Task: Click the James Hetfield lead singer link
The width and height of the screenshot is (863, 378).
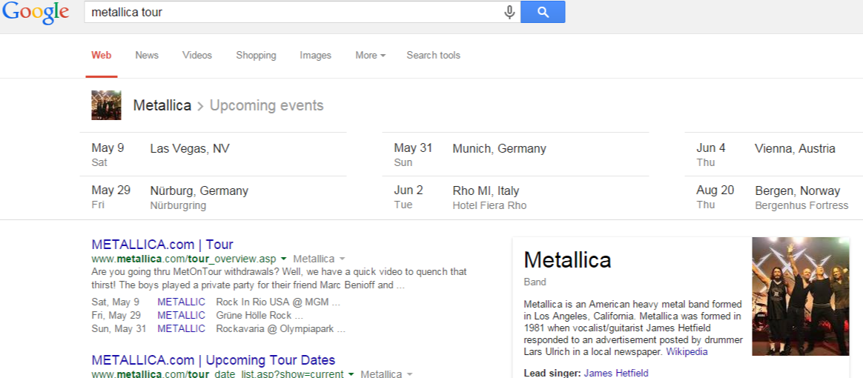Action: point(615,373)
